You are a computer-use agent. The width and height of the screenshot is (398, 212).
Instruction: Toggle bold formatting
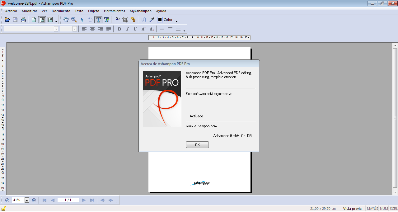point(119,29)
